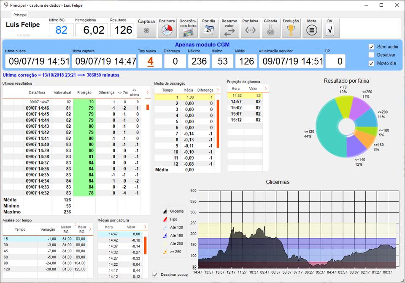Expand columns arrow in Média de oscilação table
The image size is (405, 283).
click(x=218, y=90)
